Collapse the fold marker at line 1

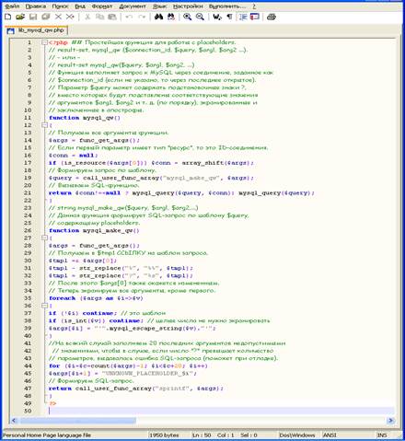pyautogui.click(x=44, y=42)
